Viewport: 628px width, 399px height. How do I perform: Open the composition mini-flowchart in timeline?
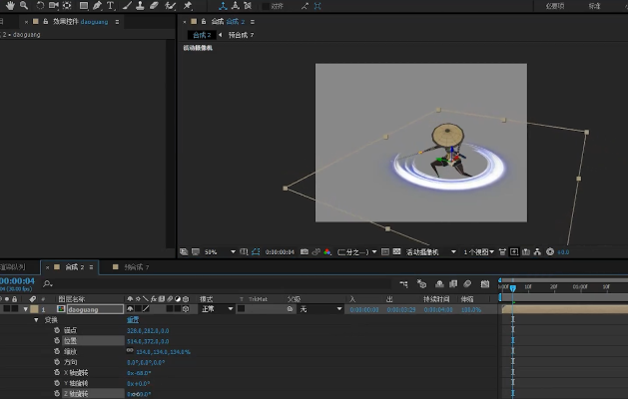[x=404, y=283]
